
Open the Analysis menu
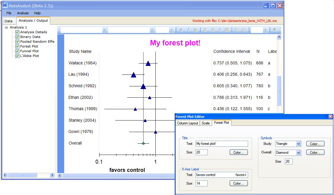point(23,13)
